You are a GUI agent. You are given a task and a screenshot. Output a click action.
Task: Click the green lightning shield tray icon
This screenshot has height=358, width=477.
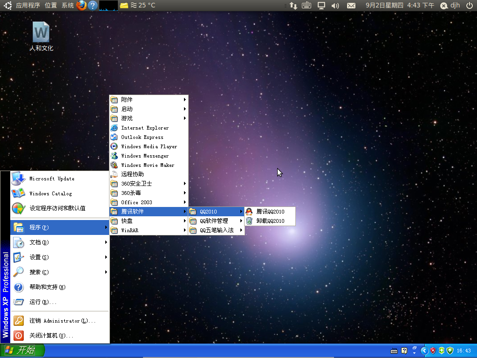[x=450, y=351]
